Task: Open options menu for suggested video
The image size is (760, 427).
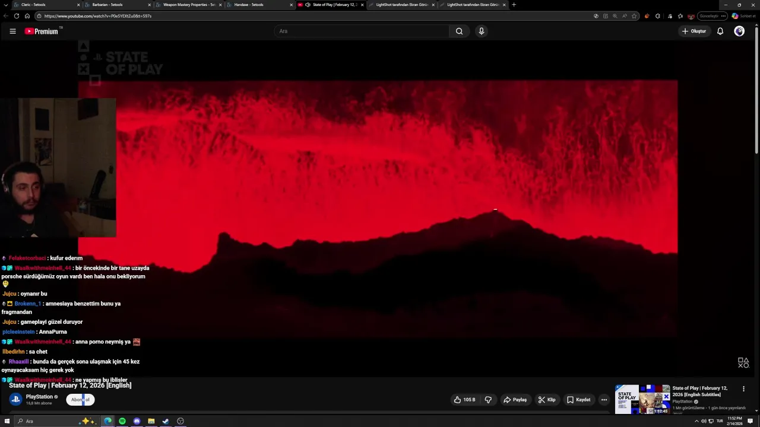Action: [743, 389]
